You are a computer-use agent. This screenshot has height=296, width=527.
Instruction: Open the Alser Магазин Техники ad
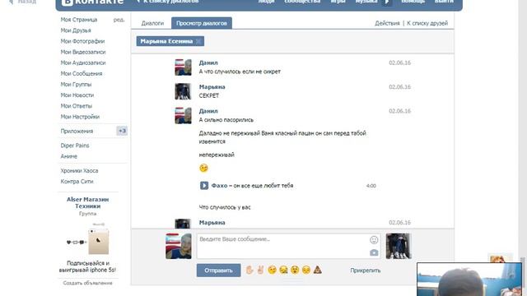coord(88,202)
